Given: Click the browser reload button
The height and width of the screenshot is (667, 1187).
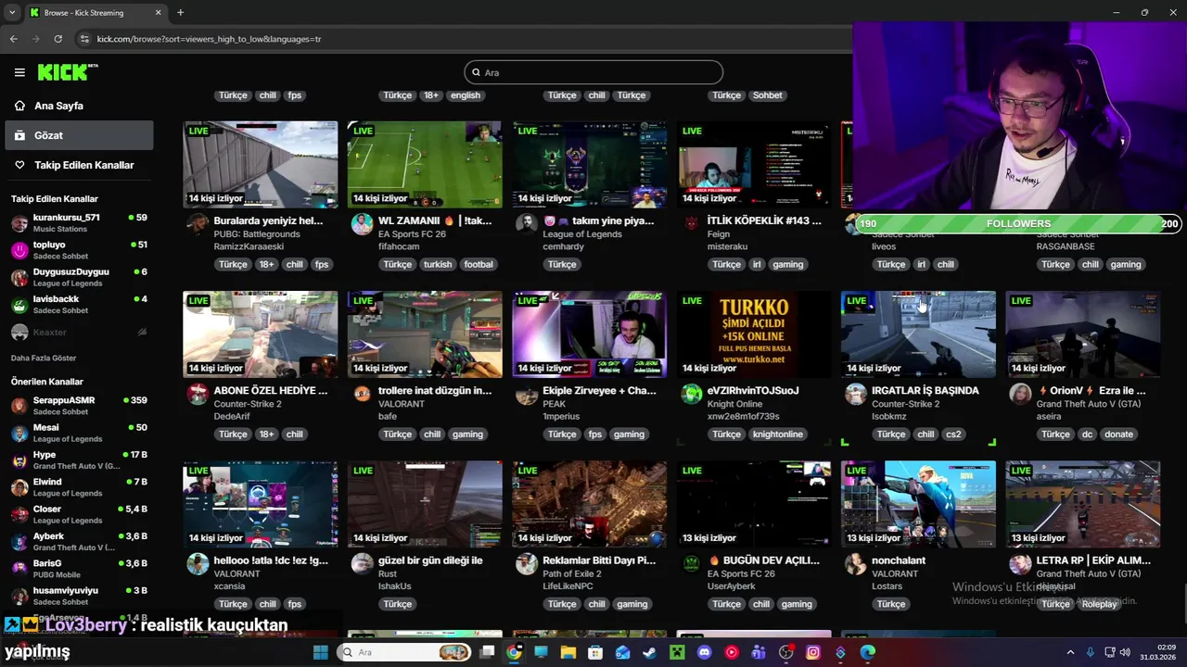Looking at the screenshot, I should pyautogui.click(x=57, y=39).
